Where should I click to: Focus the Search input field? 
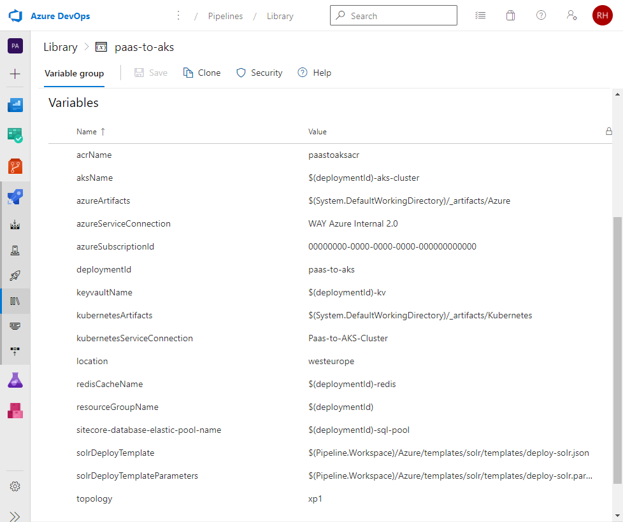pyautogui.click(x=393, y=15)
